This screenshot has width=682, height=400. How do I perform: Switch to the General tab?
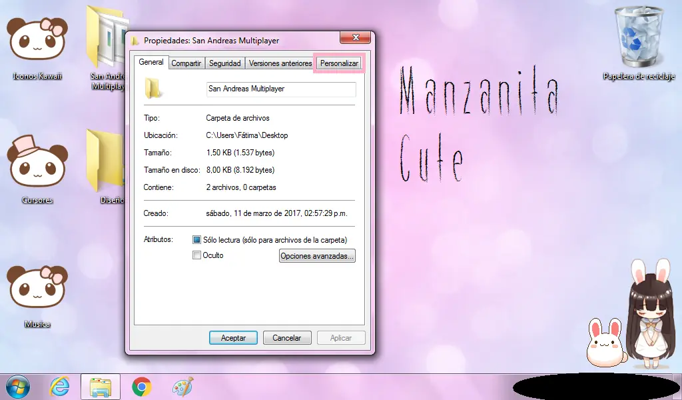[151, 62]
